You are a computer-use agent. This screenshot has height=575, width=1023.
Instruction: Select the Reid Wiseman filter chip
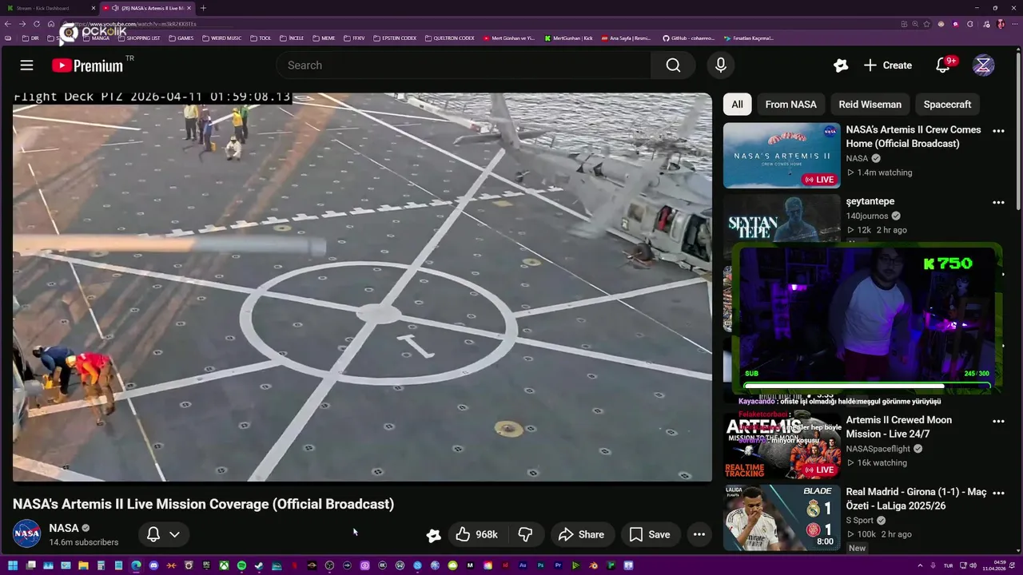pyautogui.click(x=870, y=105)
